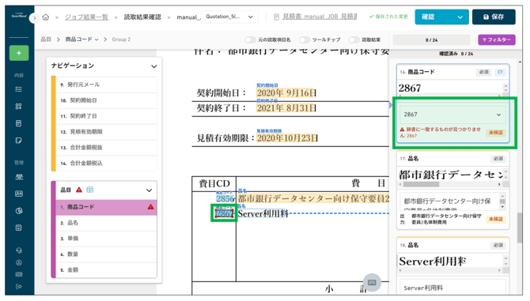
Task: Click the logout icon in the sidebar
Action: 19,287
